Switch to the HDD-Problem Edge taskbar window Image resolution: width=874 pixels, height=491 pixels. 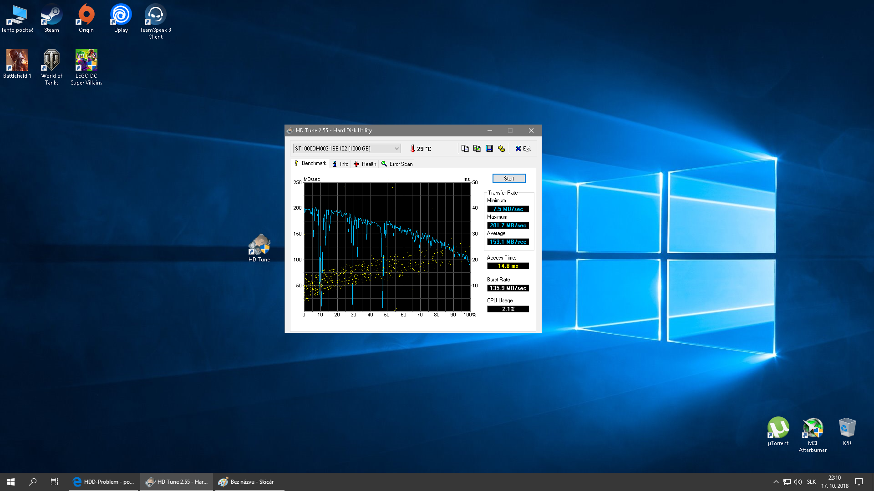(103, 482)
